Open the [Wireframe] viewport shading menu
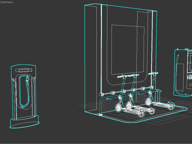The width and height of the screenshot is (192, 144). coord(7,2)
